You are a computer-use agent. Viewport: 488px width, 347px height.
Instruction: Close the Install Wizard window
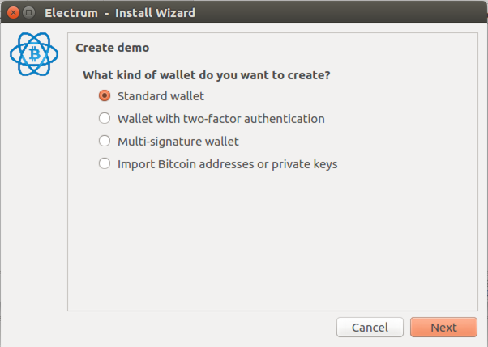[x=13, y=13]
